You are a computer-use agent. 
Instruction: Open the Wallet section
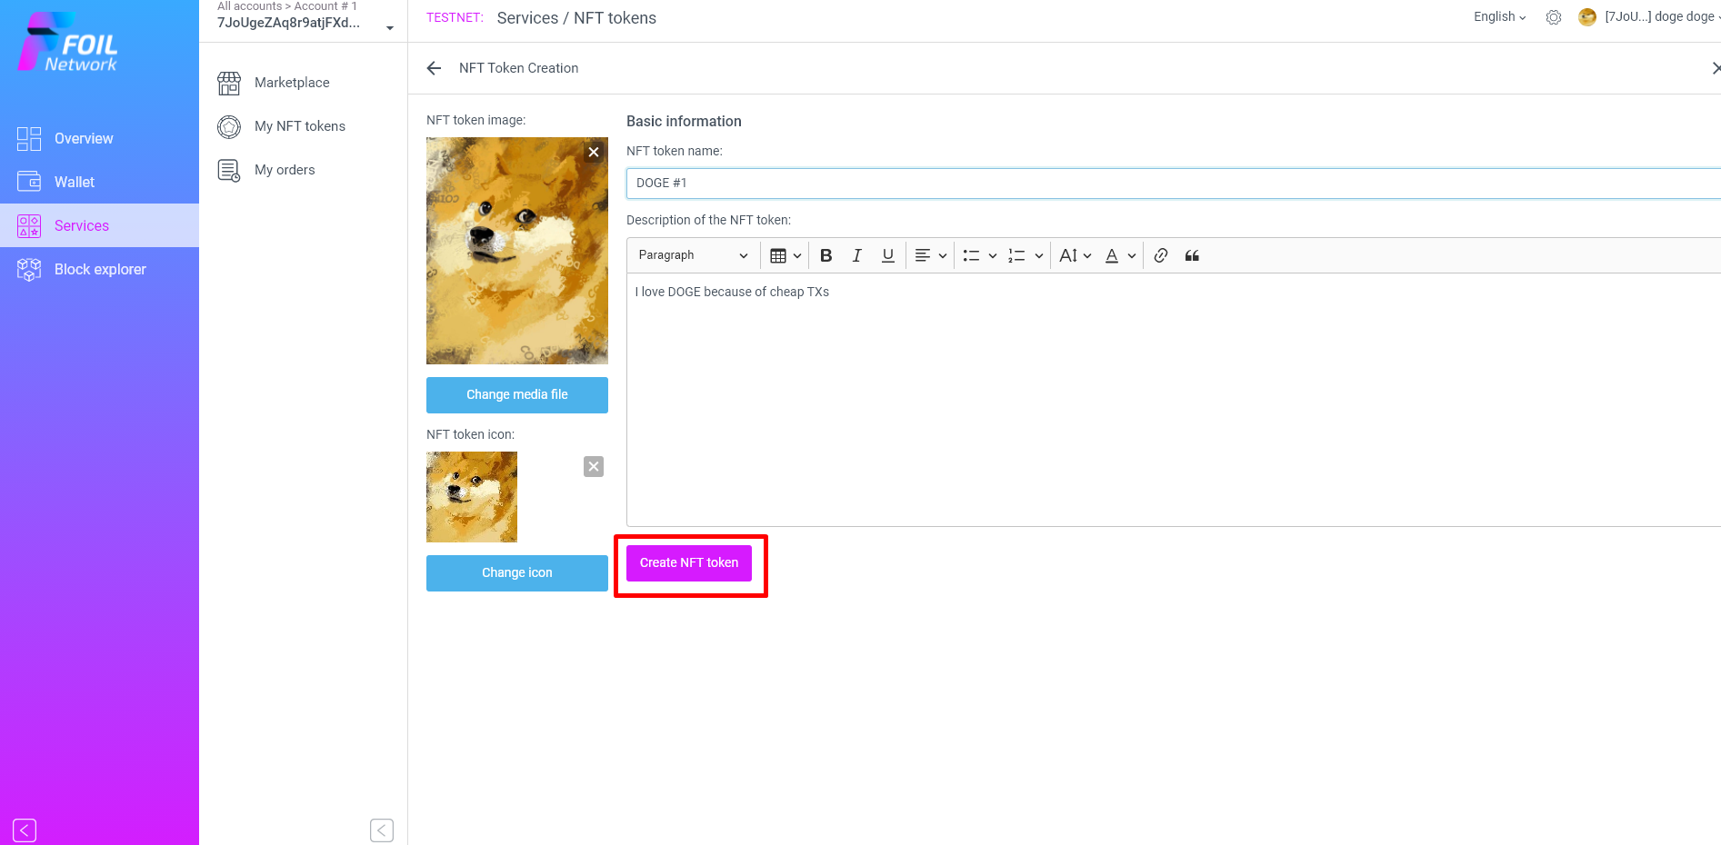[x=75, y=182]
